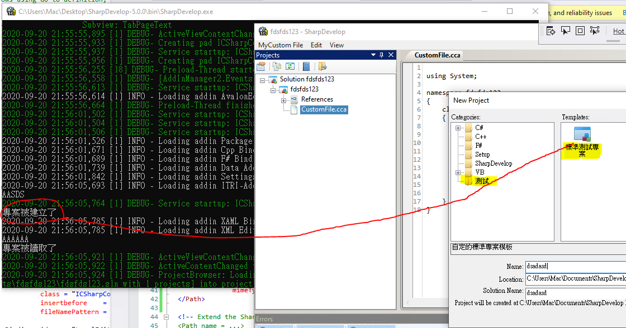This screenshot has width=626, height=328.
Task: Unpin the Projects panel
Action: pos(381,55)
